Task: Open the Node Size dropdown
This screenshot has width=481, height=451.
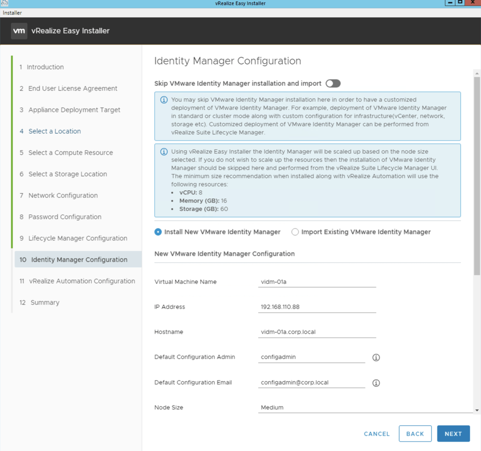Action: tap(365, 408)
